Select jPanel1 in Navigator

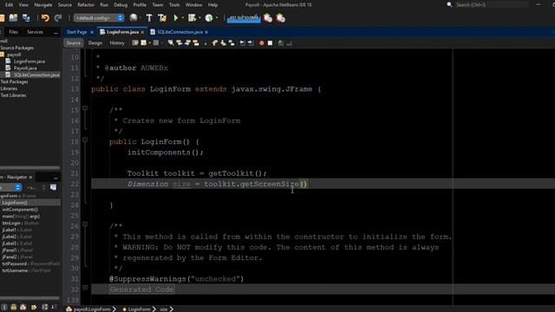(x=17, y=250)
